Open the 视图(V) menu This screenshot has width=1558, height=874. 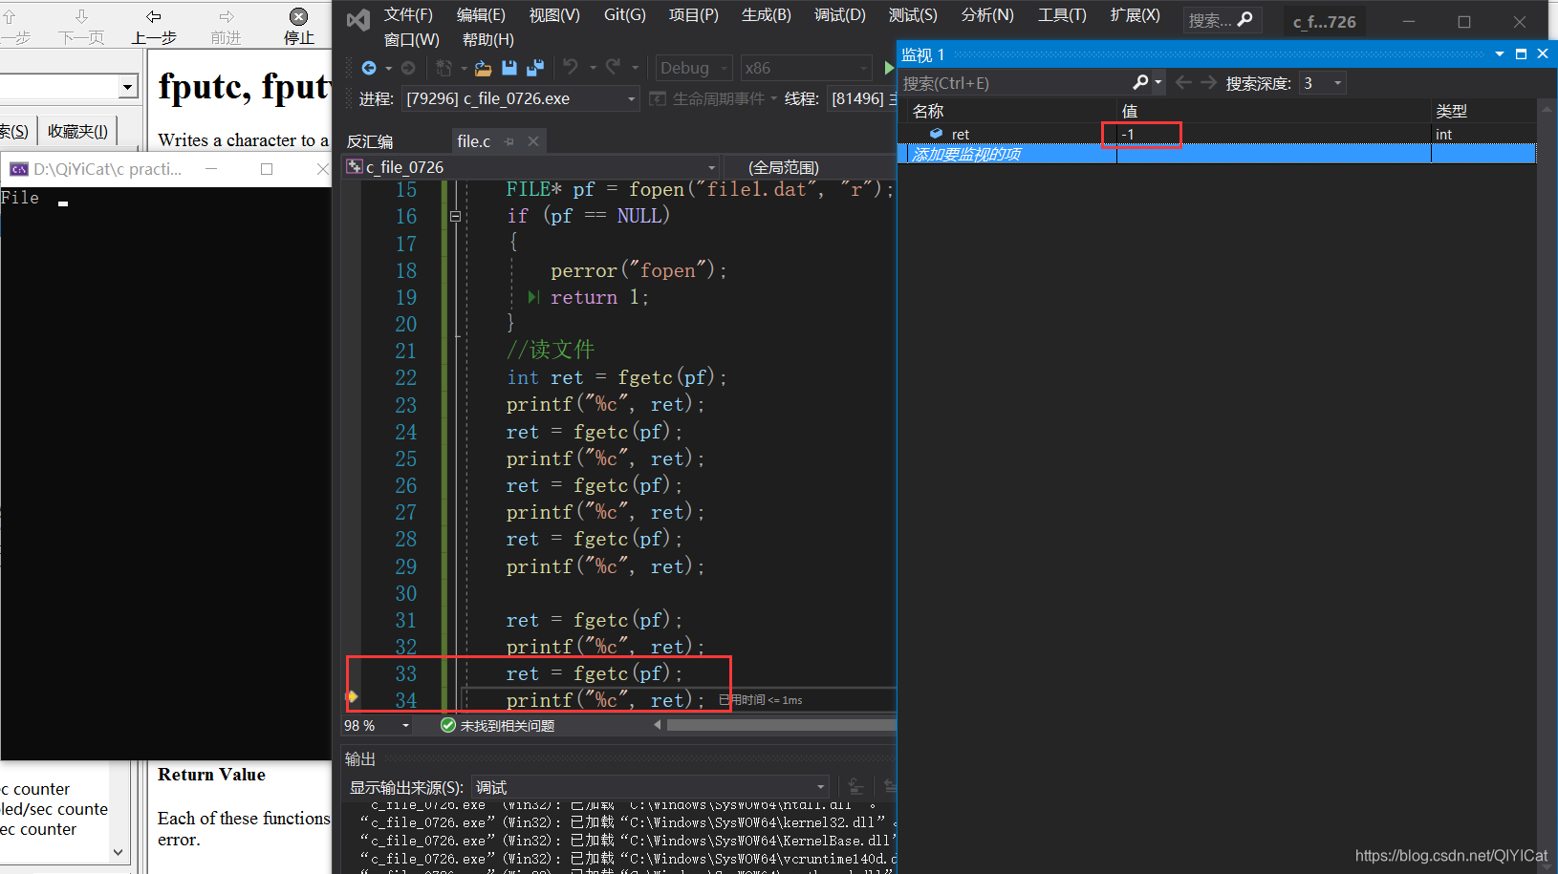click(x=554, y=14)
